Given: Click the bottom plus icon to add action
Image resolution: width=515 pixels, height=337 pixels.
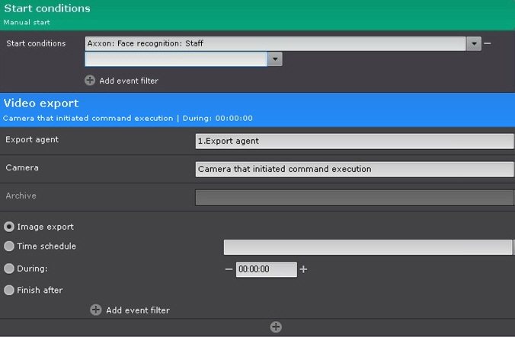Looking at the screenshot, I should (276, 327).
